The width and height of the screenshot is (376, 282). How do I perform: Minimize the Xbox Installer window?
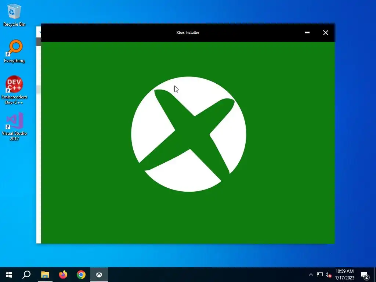click(307, 33)
